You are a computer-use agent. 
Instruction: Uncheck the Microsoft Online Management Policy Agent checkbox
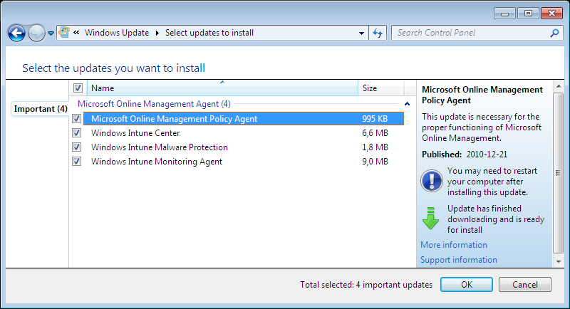tap(77, 119)
